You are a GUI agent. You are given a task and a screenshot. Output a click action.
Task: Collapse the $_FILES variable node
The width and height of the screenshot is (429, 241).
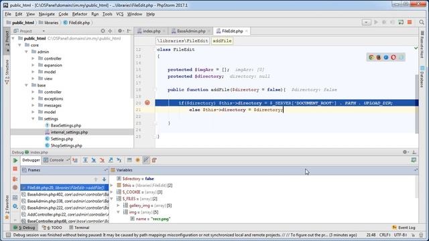coord(112,199)
